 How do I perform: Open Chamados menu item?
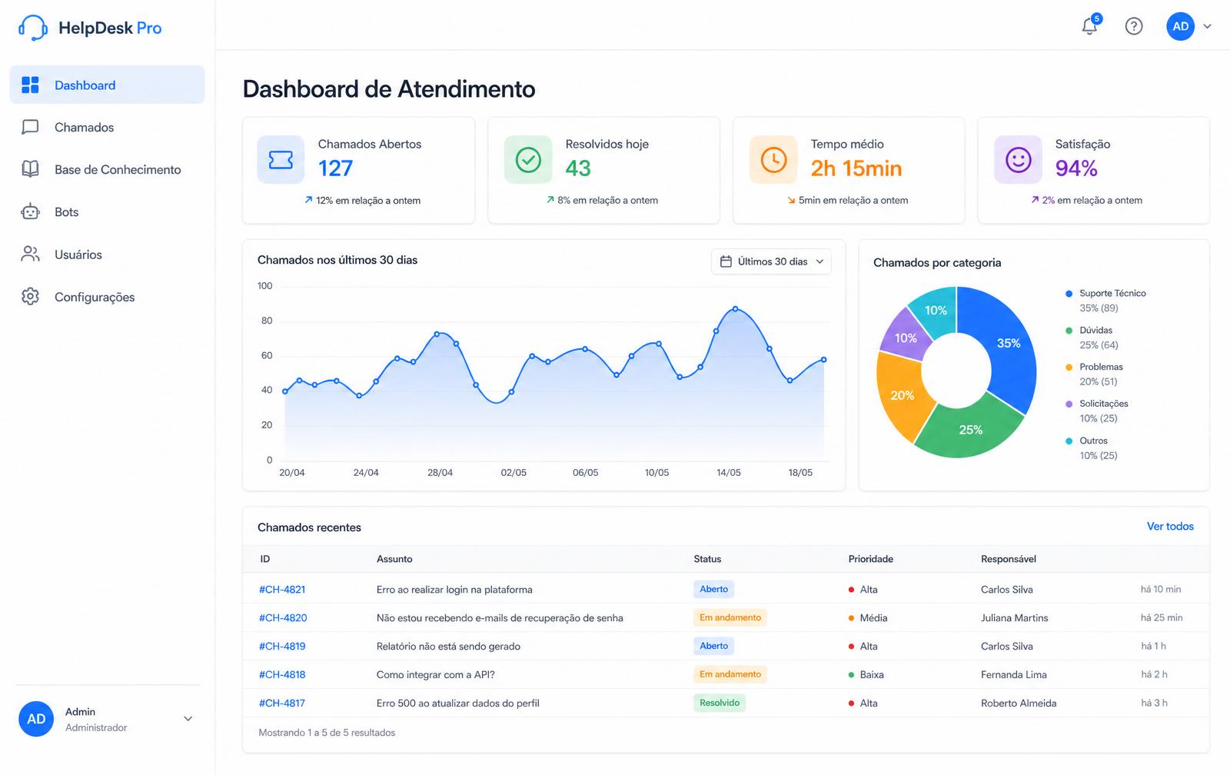point(107,128)
